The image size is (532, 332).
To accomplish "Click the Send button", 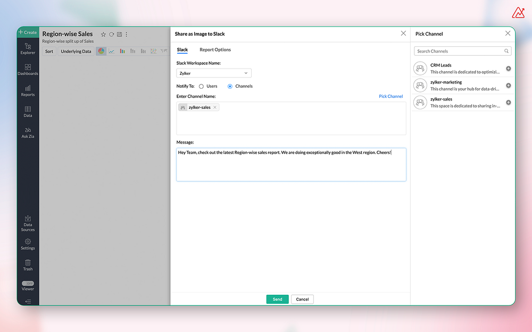I will 277,299.
